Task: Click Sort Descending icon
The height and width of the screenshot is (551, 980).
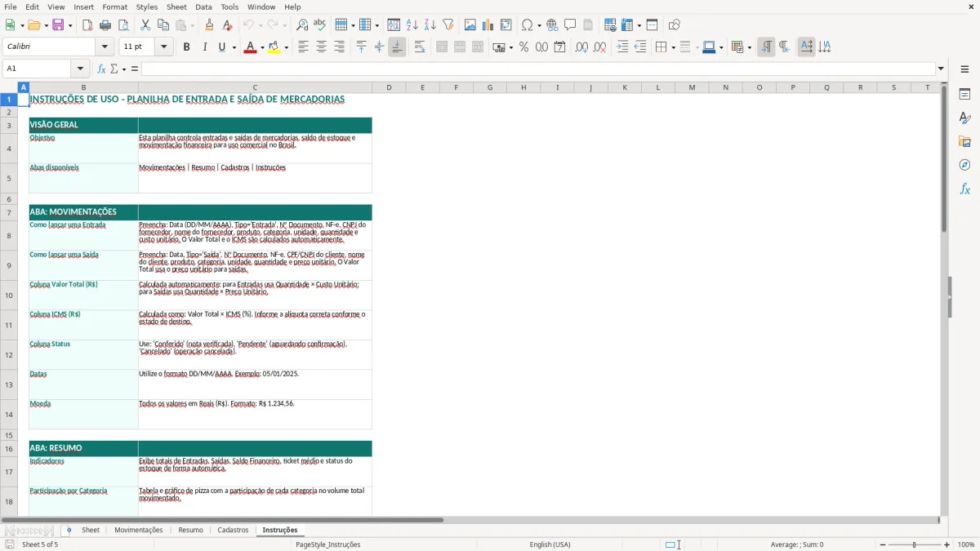Action: pyautogui.click(x=430, y=25)
